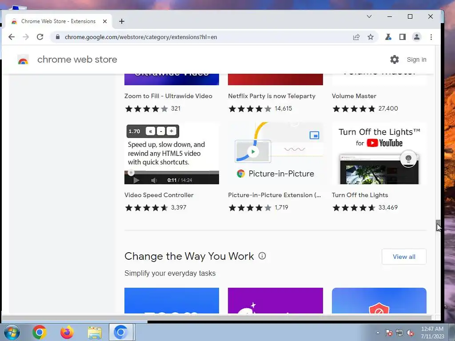Open Chrome three-dot menu
Viewport: 455px width, 341px height.
click(431, 37)
